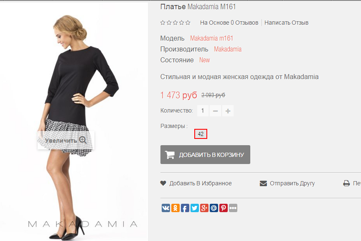Decrease quantity with minus button

[216, 111]
